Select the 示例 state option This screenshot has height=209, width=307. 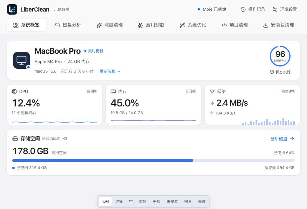pyautogui.click(x=105, y=202)
